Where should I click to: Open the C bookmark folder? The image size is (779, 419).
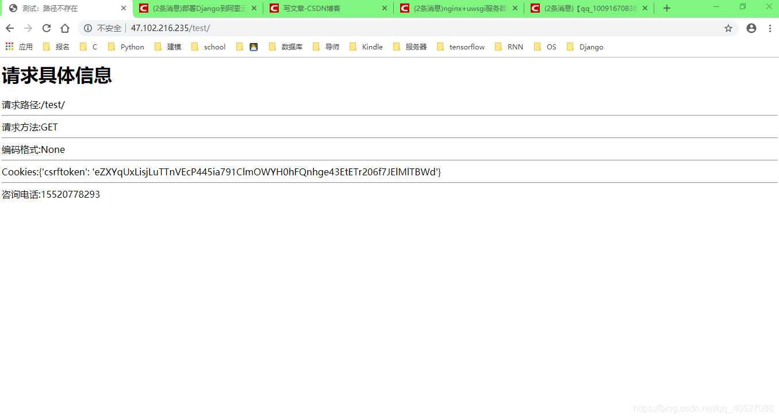pos(89,47)
